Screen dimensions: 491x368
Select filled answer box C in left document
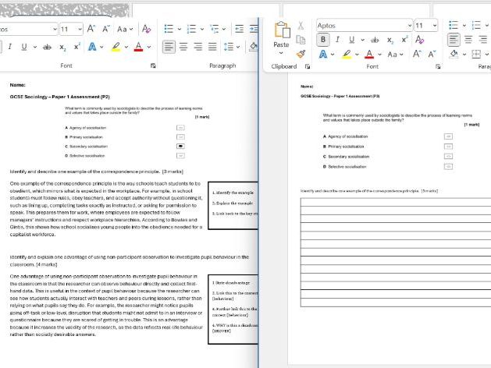[180, 146]
